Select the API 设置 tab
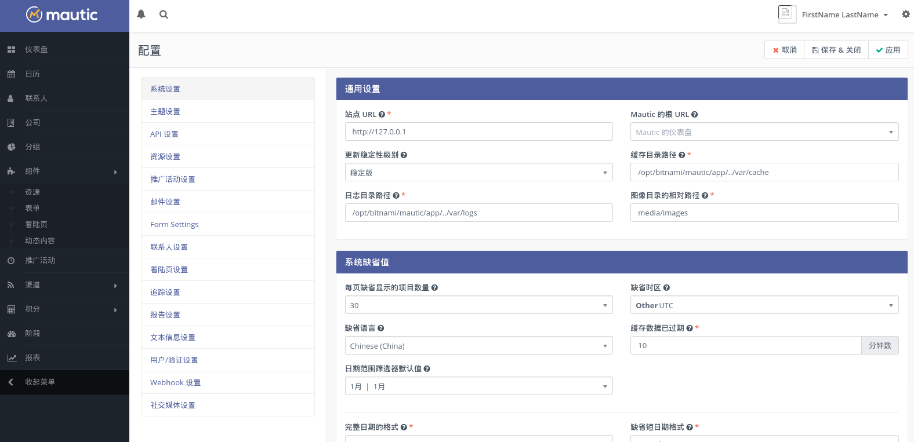914x442 pixels. tap(164, 134)
